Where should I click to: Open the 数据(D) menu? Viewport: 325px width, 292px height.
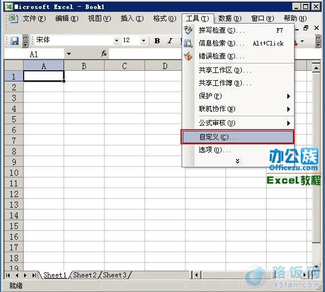(230, 19)
